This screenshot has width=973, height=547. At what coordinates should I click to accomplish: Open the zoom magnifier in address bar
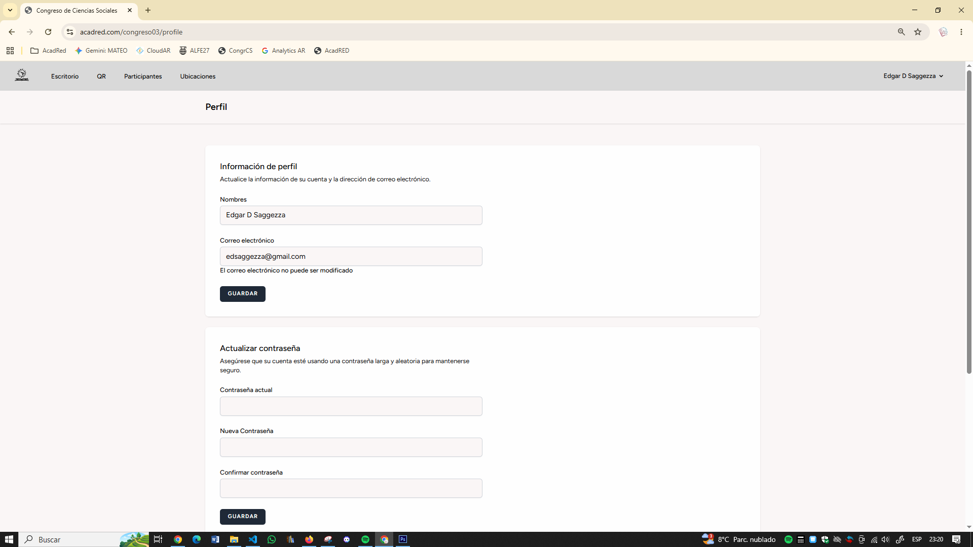click(901, 32)
